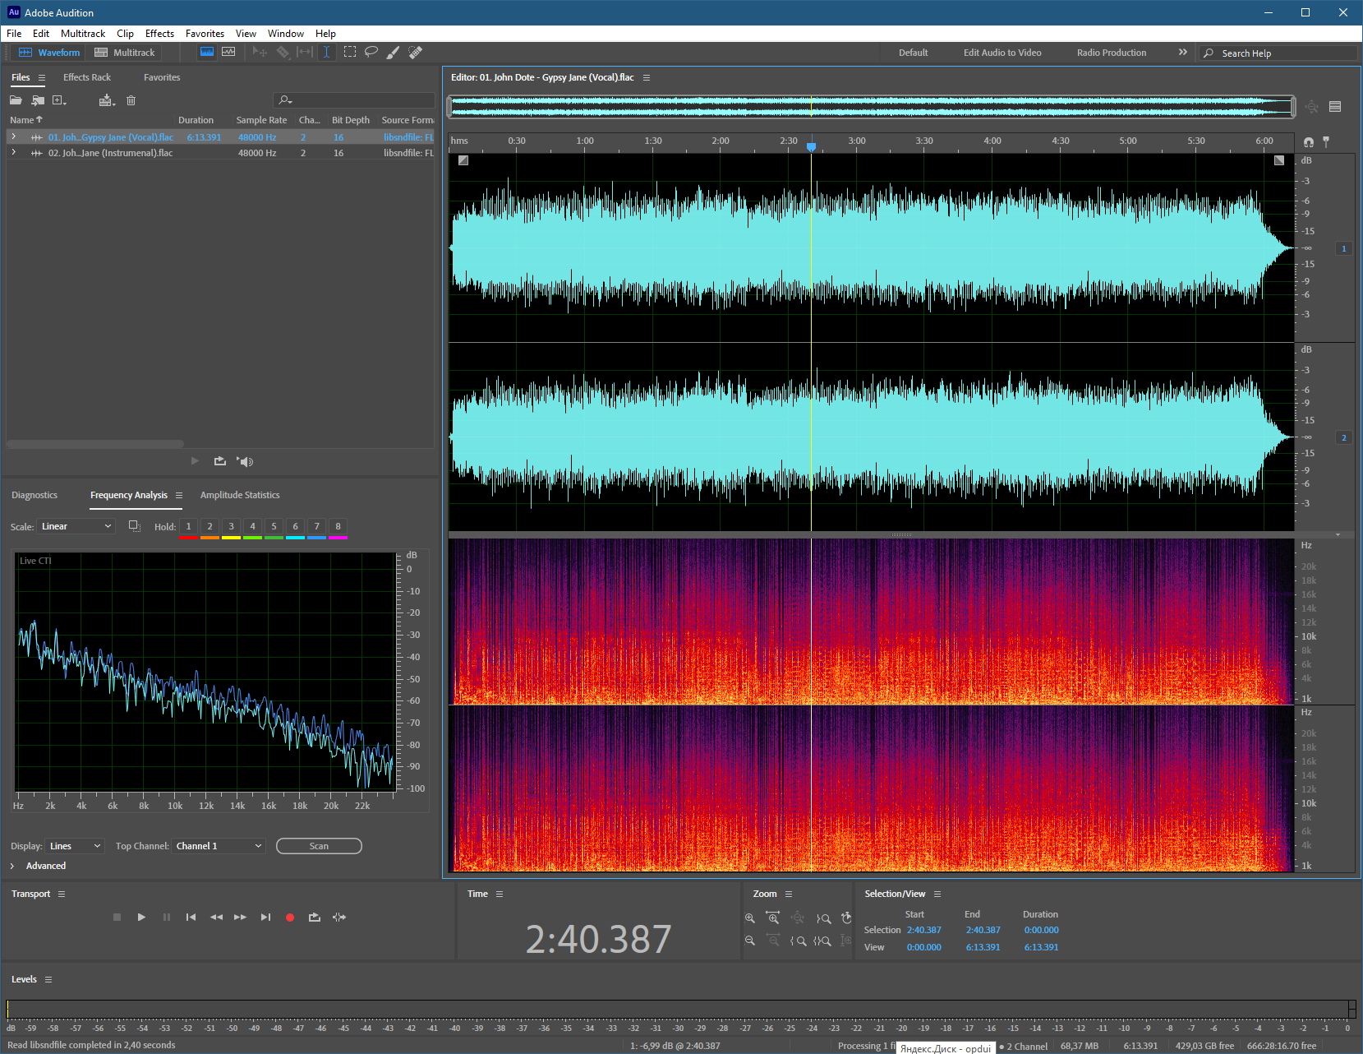Toggle channel 1 enable button
The image size is (1363, 1054).
click(x=1344, y=248)
